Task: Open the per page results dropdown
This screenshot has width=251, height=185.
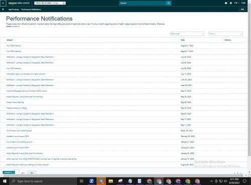Action: (187, 33)
